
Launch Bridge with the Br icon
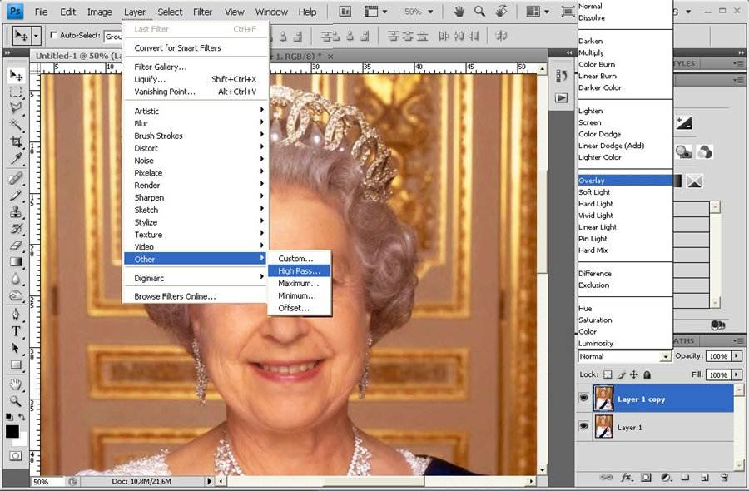pyautogui.click(x=345, y=12)
